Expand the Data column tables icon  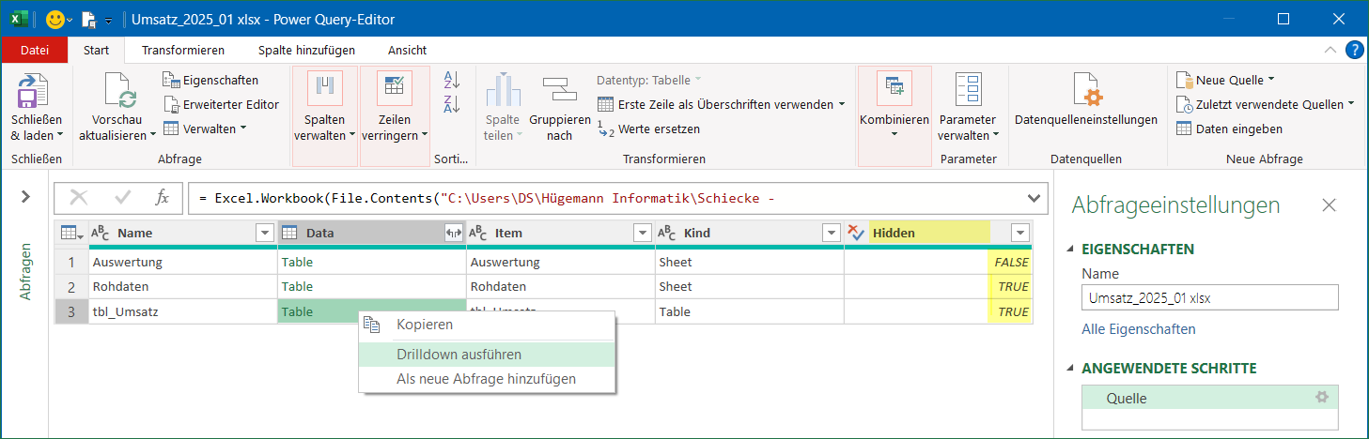(x=454, y=233)
